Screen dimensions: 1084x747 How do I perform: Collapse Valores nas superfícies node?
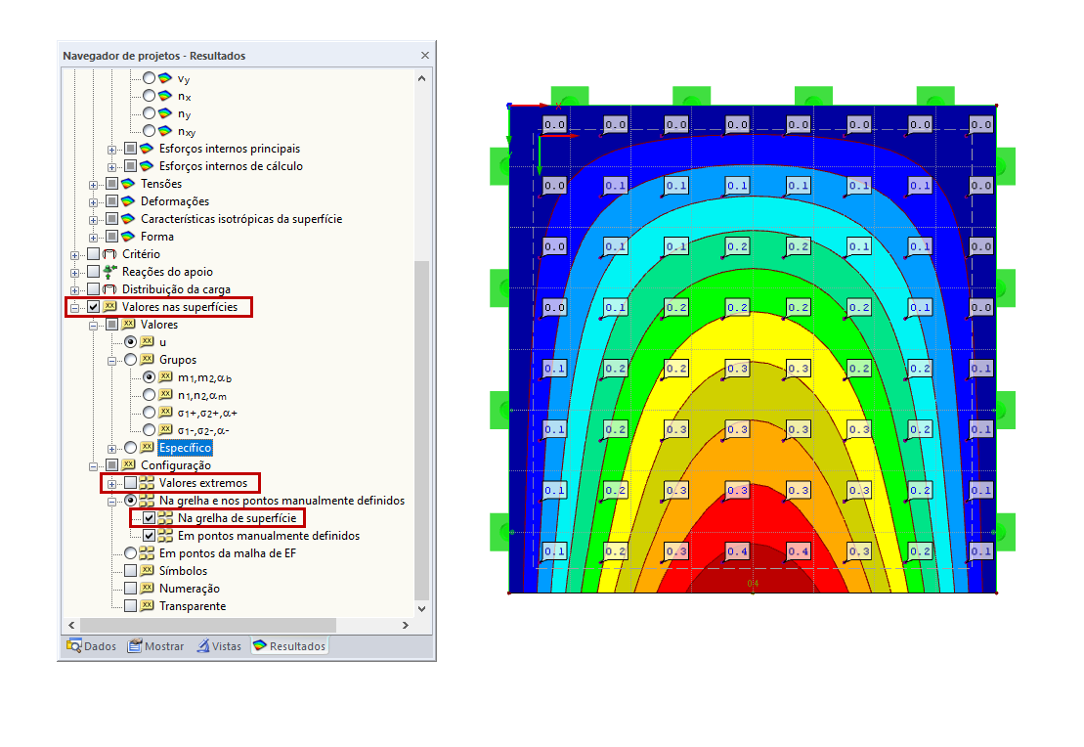pos(74,308)
